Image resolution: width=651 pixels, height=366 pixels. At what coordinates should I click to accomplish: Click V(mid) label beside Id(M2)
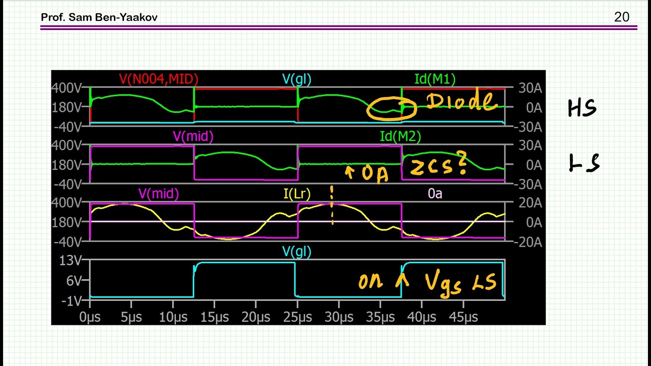tap(193, 136)
